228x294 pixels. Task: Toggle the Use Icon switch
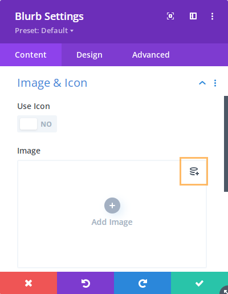[37, 124]
